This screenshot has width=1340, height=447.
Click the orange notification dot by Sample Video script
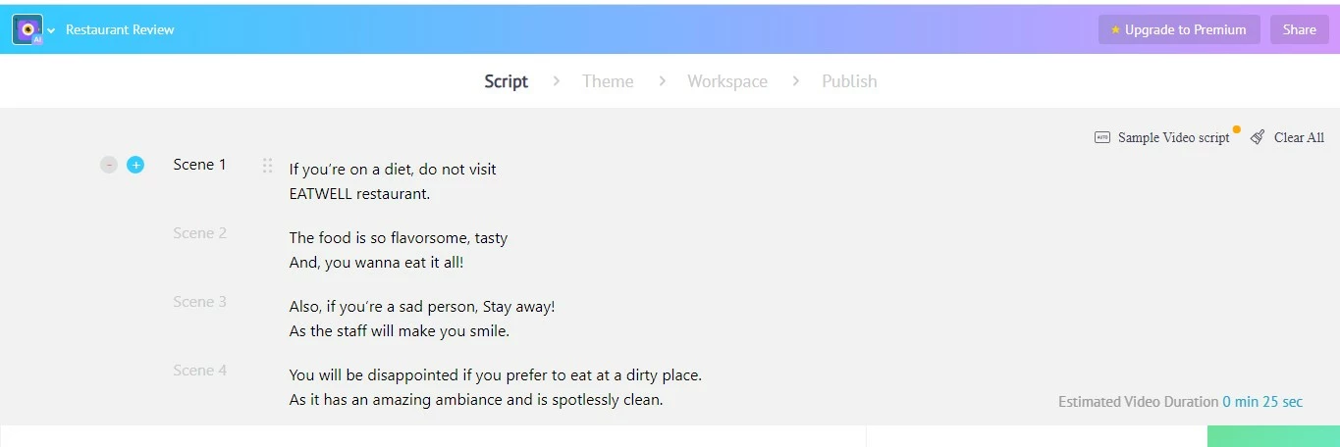click(x=1236, y=129)
